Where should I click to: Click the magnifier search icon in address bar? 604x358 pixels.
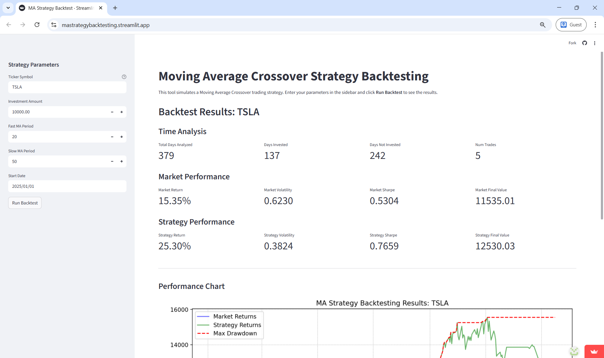(x=543, y=24)
